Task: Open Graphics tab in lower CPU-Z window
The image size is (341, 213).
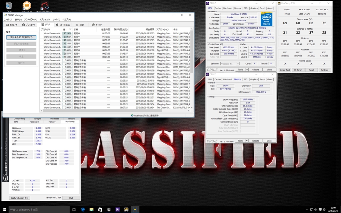Action: (254, 79)
